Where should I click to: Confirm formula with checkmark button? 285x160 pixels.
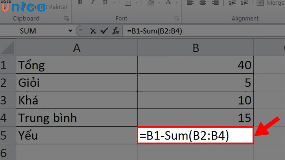point(104,31)
